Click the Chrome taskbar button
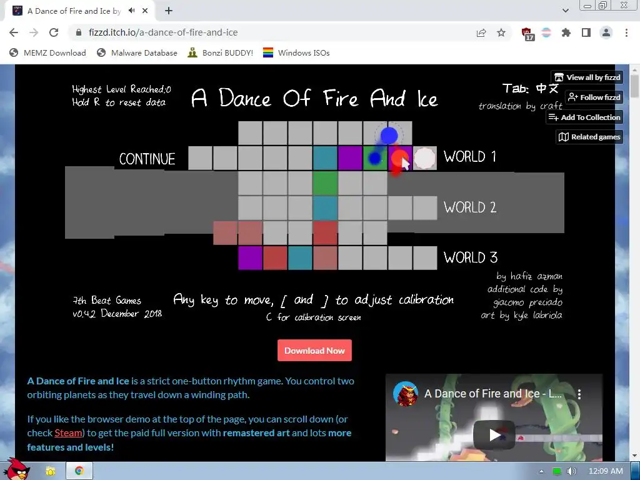 (79, 471)
